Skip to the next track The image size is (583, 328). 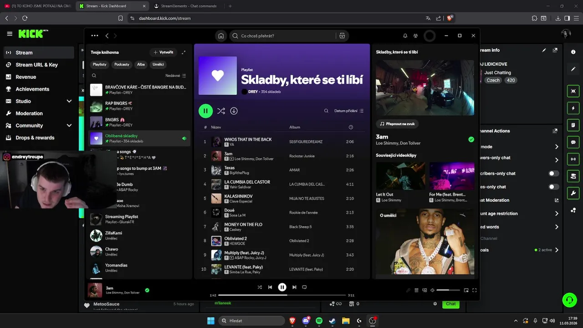[294, 287]
